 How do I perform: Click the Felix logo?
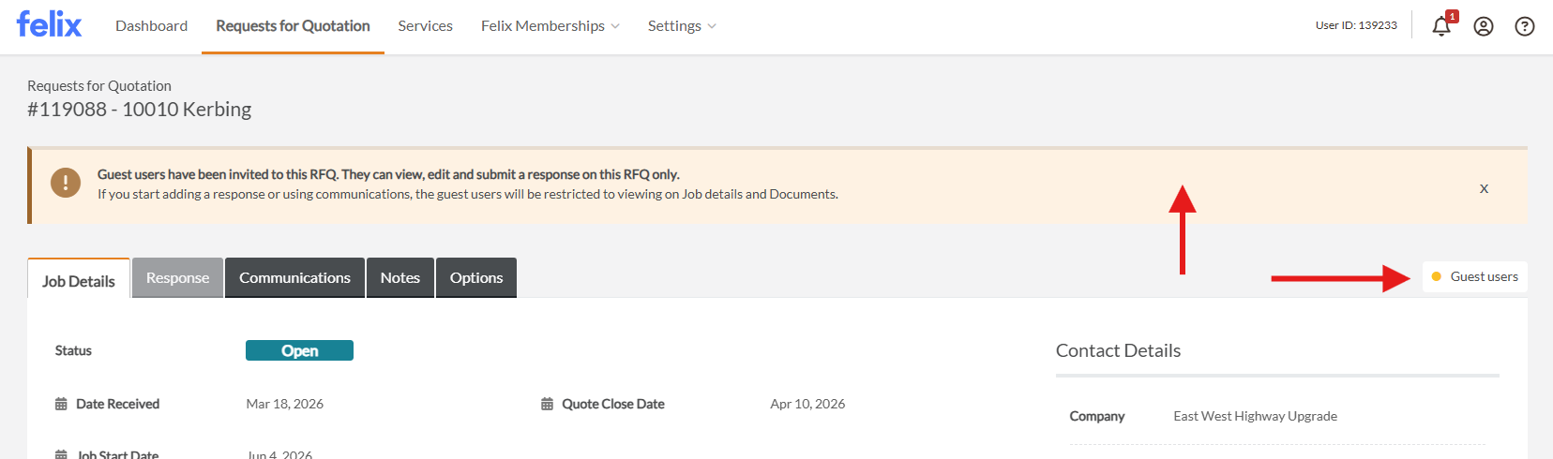[49, 24]
